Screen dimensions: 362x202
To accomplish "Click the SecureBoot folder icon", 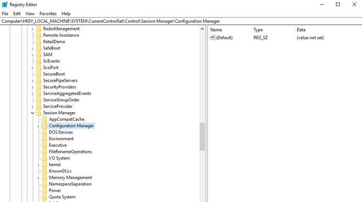I will click(x=39, y=74).
